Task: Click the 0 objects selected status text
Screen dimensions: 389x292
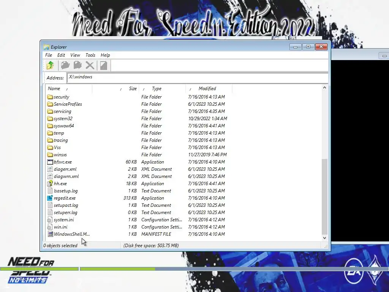Action: (60, 246)
